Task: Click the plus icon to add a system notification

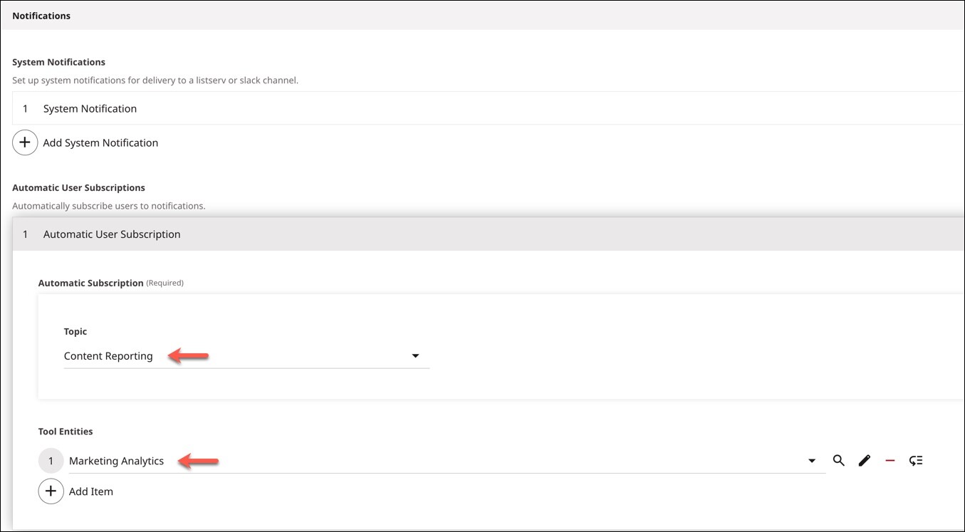Action: pyautogui.click(x=25, y=142)
